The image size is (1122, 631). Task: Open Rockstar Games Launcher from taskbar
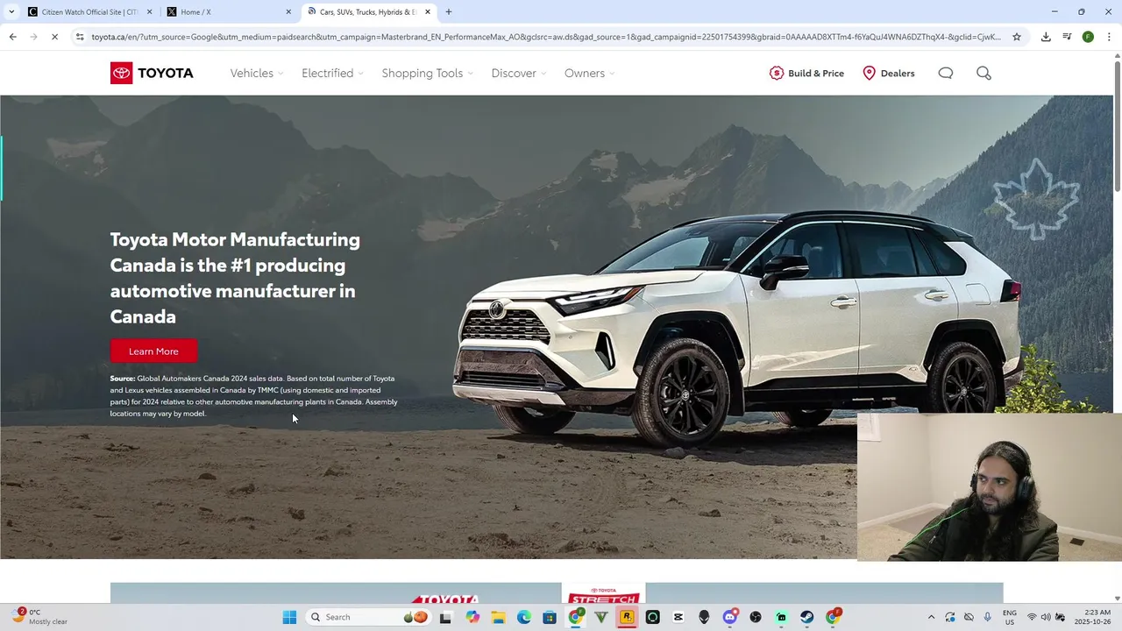[627, 617]
